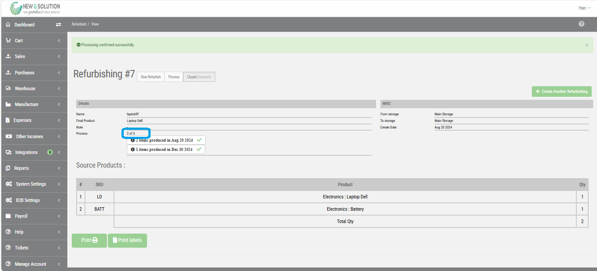
Task: Click the Electronics : Battery product cell
Action: point(345,209)
